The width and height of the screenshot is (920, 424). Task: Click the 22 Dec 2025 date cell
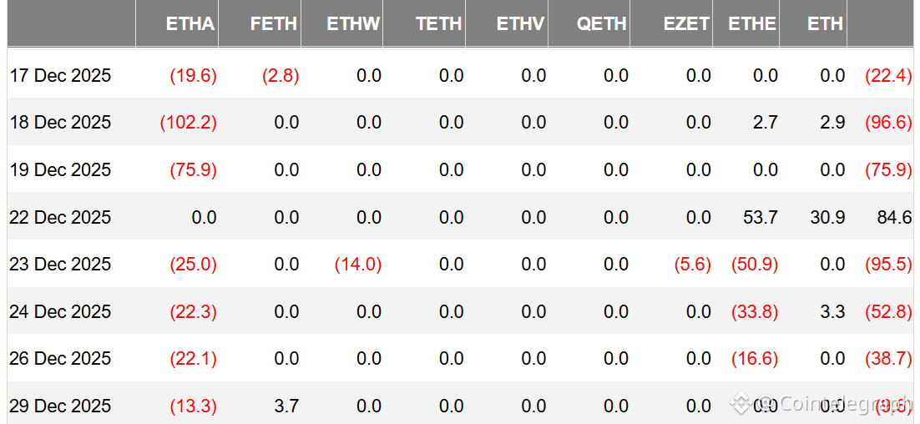pyautogui.click(x=60, y=218)
